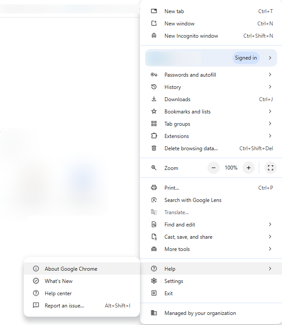
Task: Click the Signed in profile button
Action: click(x=246, y=58)
